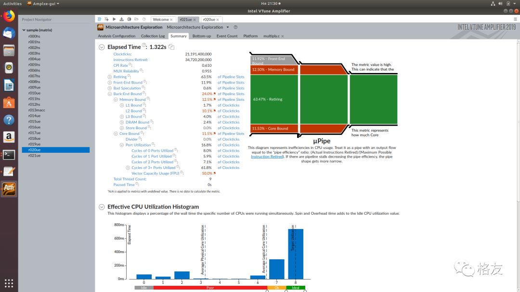The height and width of the screenshot is (292, 520).
Task: Expand the L1 Bound metric
Action: (122, 106)
